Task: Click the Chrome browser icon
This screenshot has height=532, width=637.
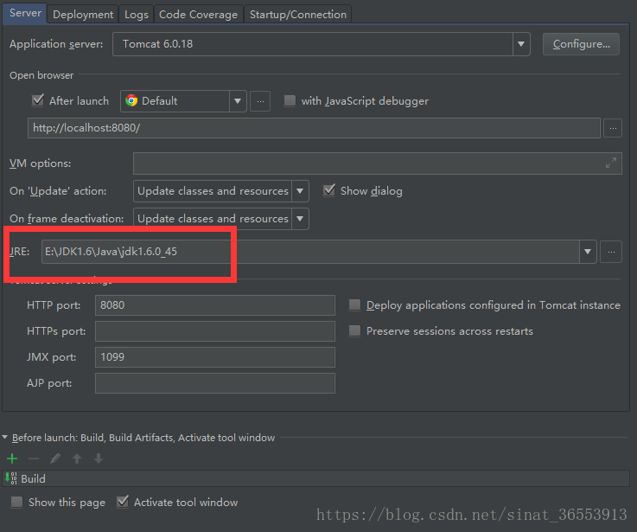Action: click(131, 100)
